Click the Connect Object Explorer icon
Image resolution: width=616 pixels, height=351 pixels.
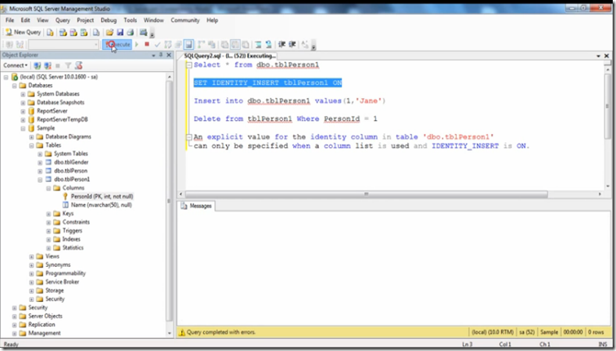point(38,65)
